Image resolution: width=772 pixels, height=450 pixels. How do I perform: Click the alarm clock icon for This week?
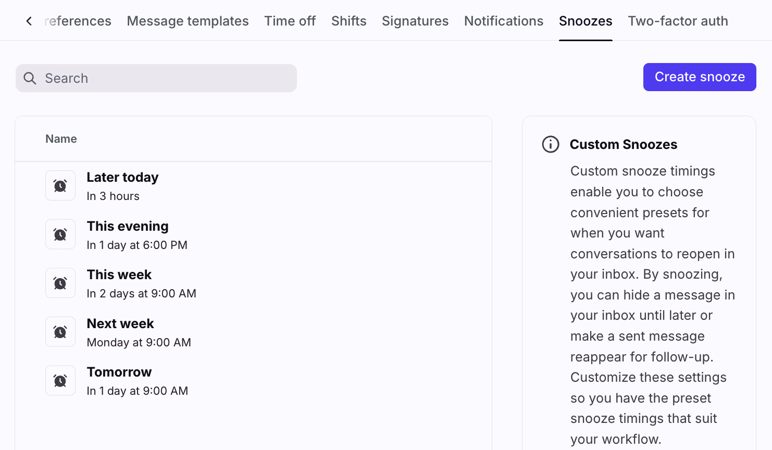pyautogui.click(x=60, y=283)
